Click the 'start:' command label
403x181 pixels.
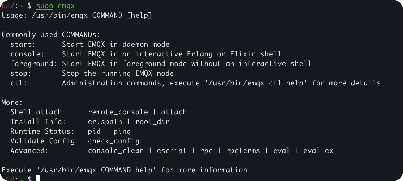click(x=23, y=44)
